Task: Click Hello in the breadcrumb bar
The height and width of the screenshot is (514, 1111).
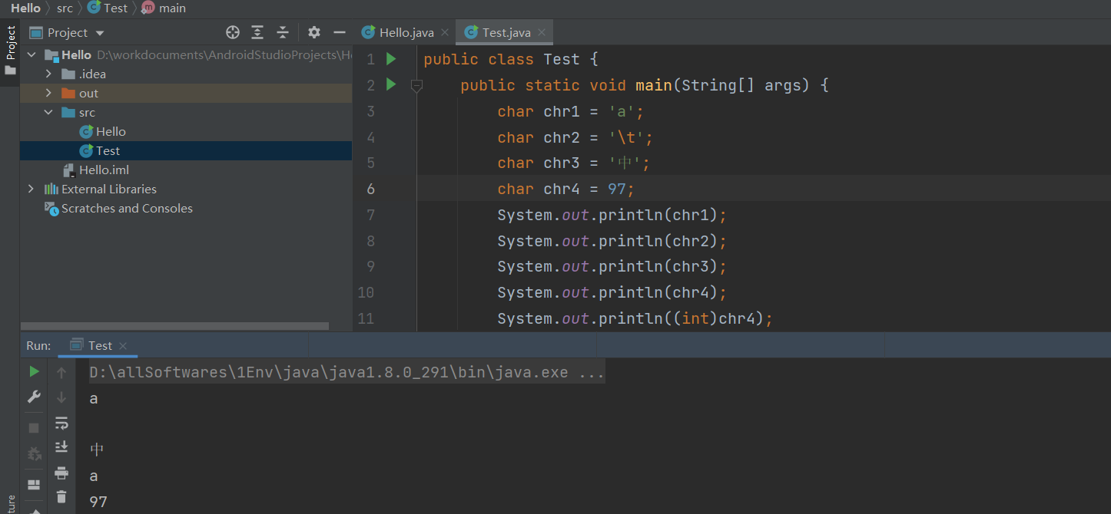Action: (25, 8)
